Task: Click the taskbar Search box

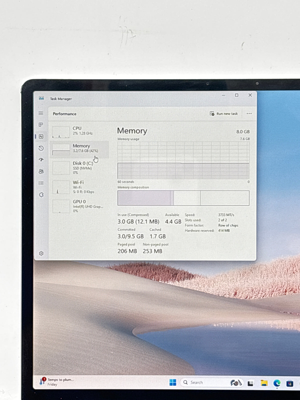Action: [x=211, y=382]
